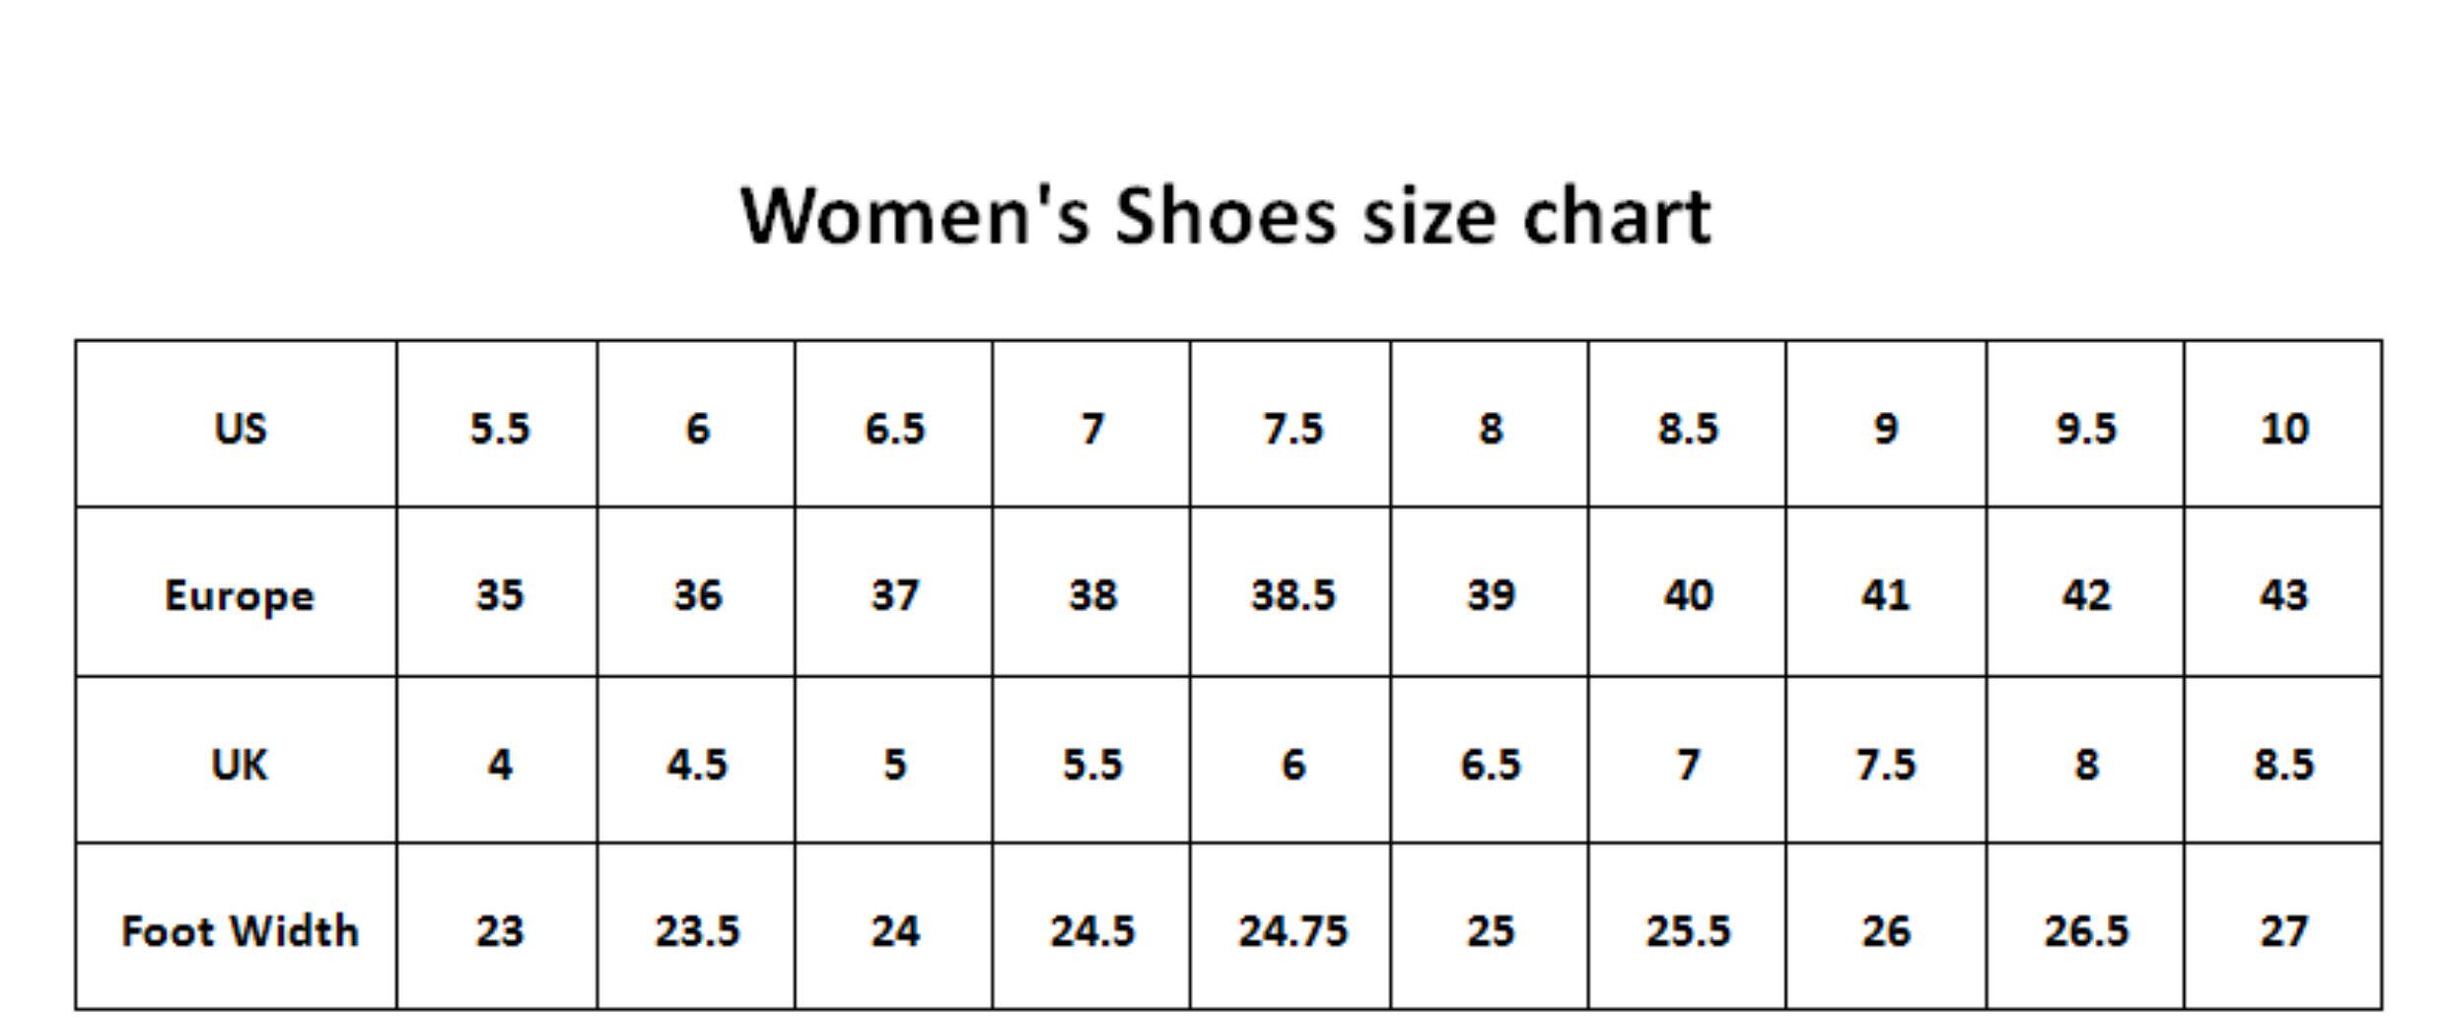This screenshot has height=1017, width=2445.
Task: Select the Europe size 41 cell
Action: click(x=1885, y=595)
